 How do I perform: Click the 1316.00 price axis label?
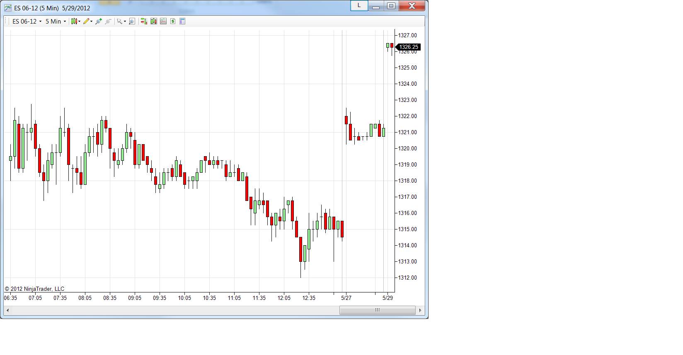407,213
